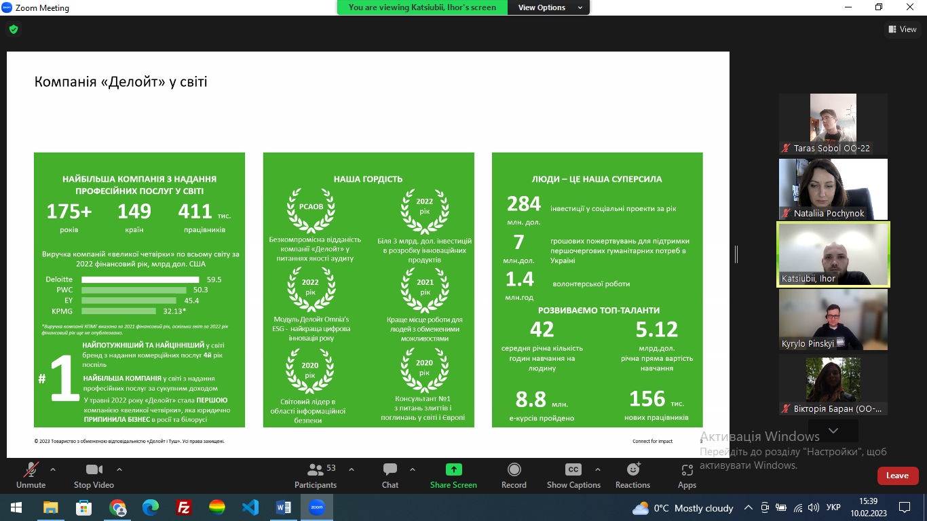Select Kyrylo Pinskyi's video thumbnail
The width and height of the screenshot is (927, 521).
pyautogui.click(x=833, y=320)
